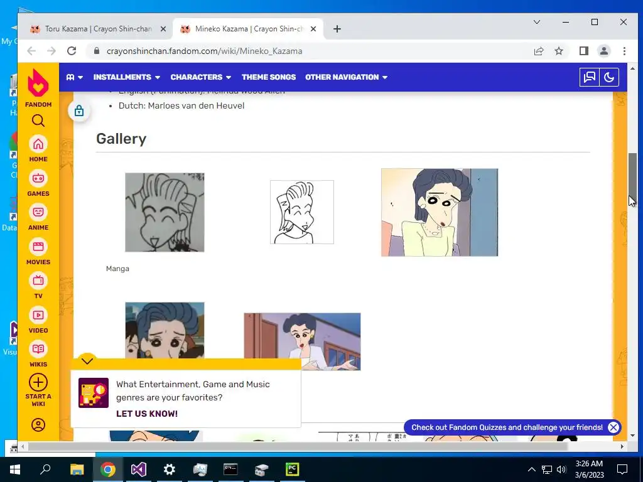
Task: Open gallery image of woman by house
Action: [302, 341]
